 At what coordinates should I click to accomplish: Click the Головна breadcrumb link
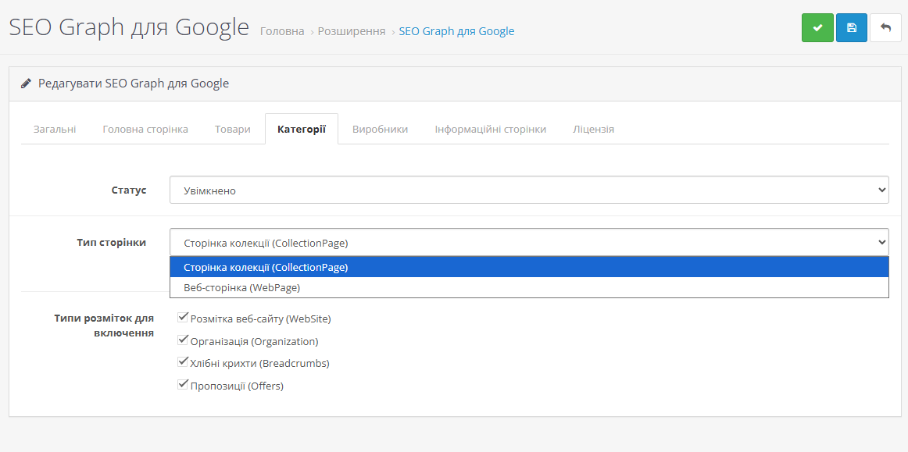tap(282, 31)
